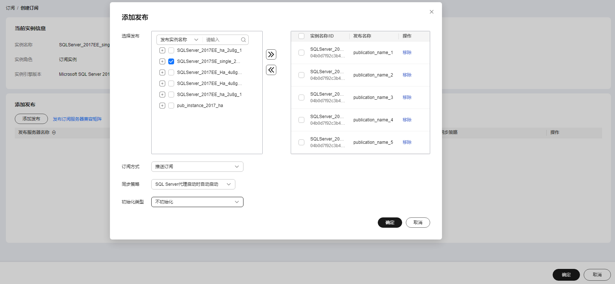Select the pub_instance_2017_ha row label
The width and height of the screenshot is (615, 284).
coord(200,106)
